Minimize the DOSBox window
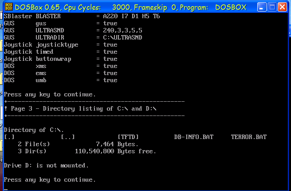The height and width of the screenshot is (191, 291). point(262,7)
